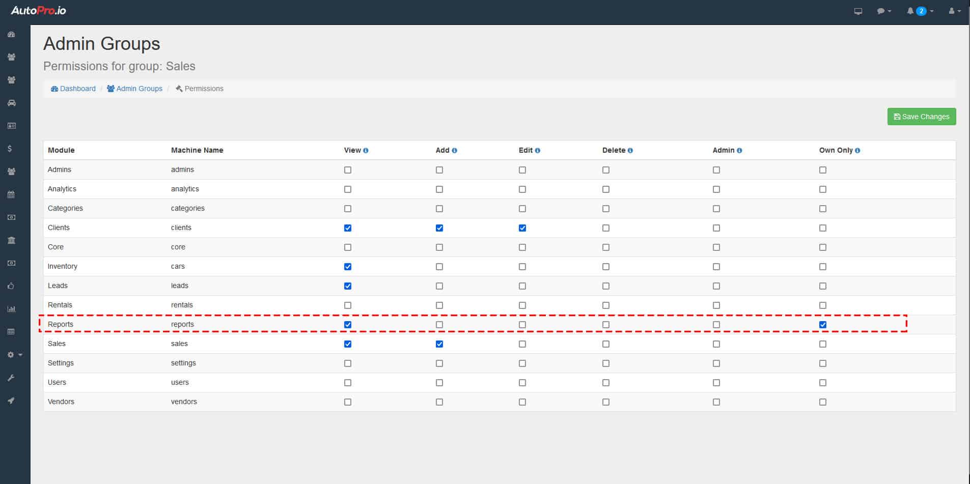Image resolution: width=970 pixels, height=484 pixels.
Task: Click the 'analytics' machine name cell
Action: click(x=185, y=189)
